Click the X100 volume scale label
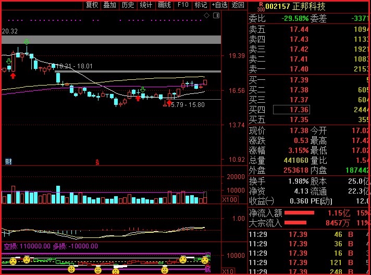Viewport: 371px width, 275px height. [x=229, y=200]
